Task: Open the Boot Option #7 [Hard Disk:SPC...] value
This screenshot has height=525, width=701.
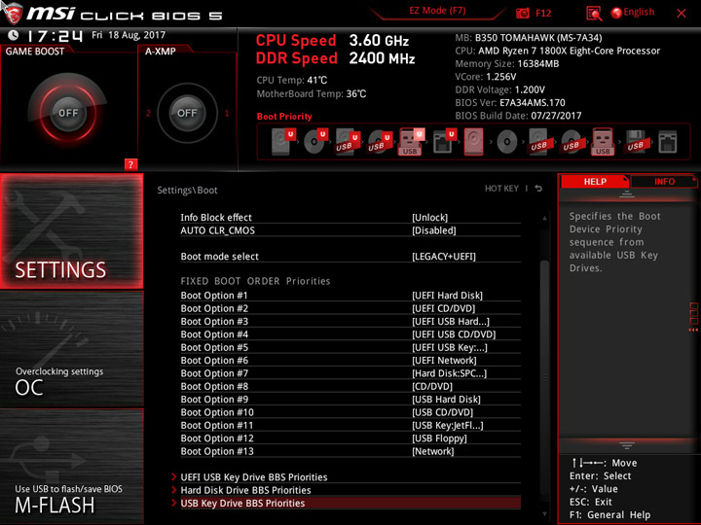Action: pos(449,373)
